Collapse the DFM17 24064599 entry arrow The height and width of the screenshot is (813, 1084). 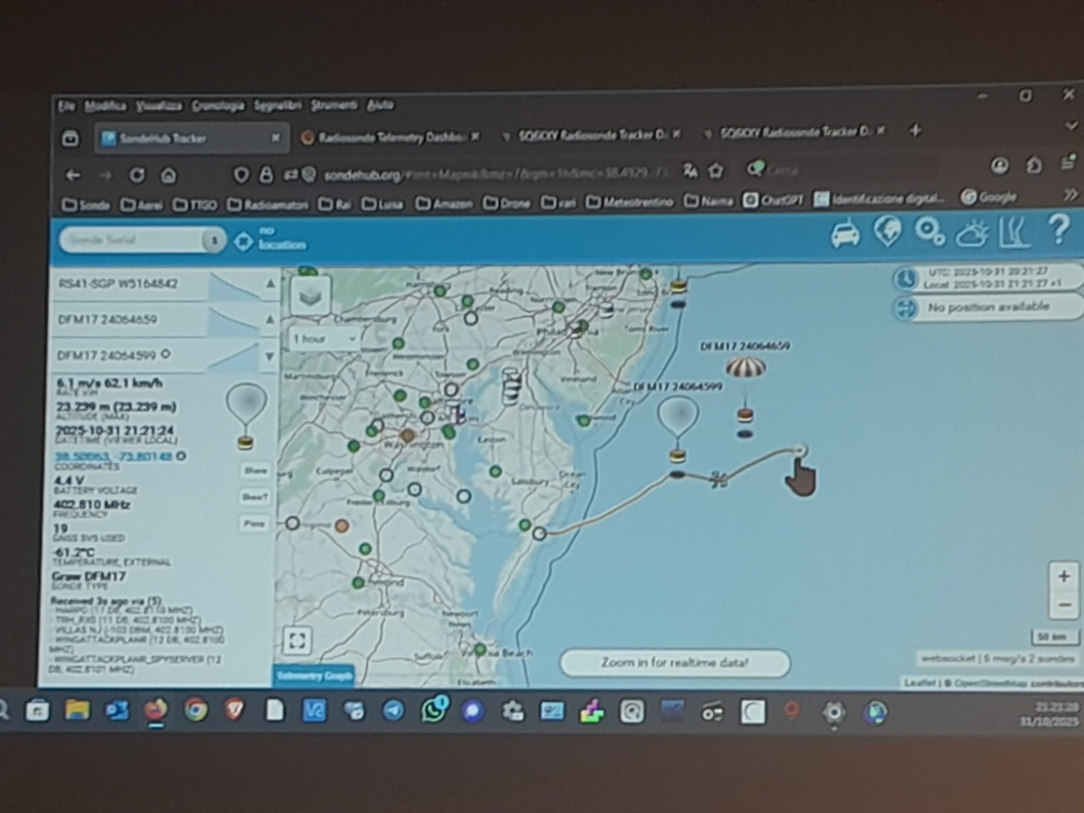coord(269,356)
